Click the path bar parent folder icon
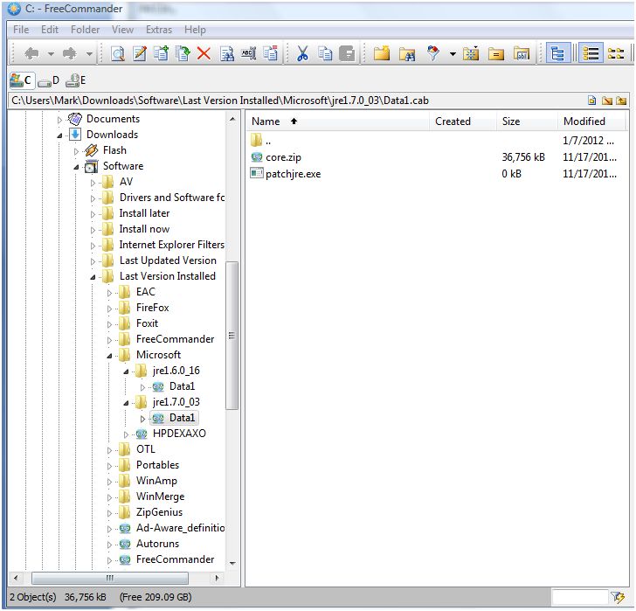Screen dimensions: 636x611 [x=621, y=101]
